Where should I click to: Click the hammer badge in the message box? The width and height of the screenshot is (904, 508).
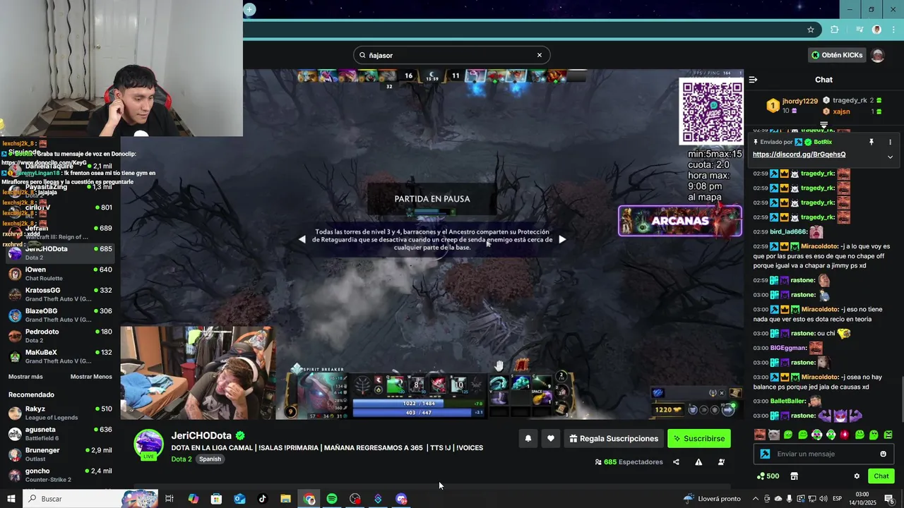[765, 454]
